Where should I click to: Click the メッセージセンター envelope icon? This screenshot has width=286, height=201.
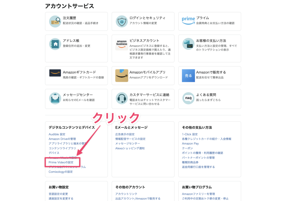tap(55, 98)
